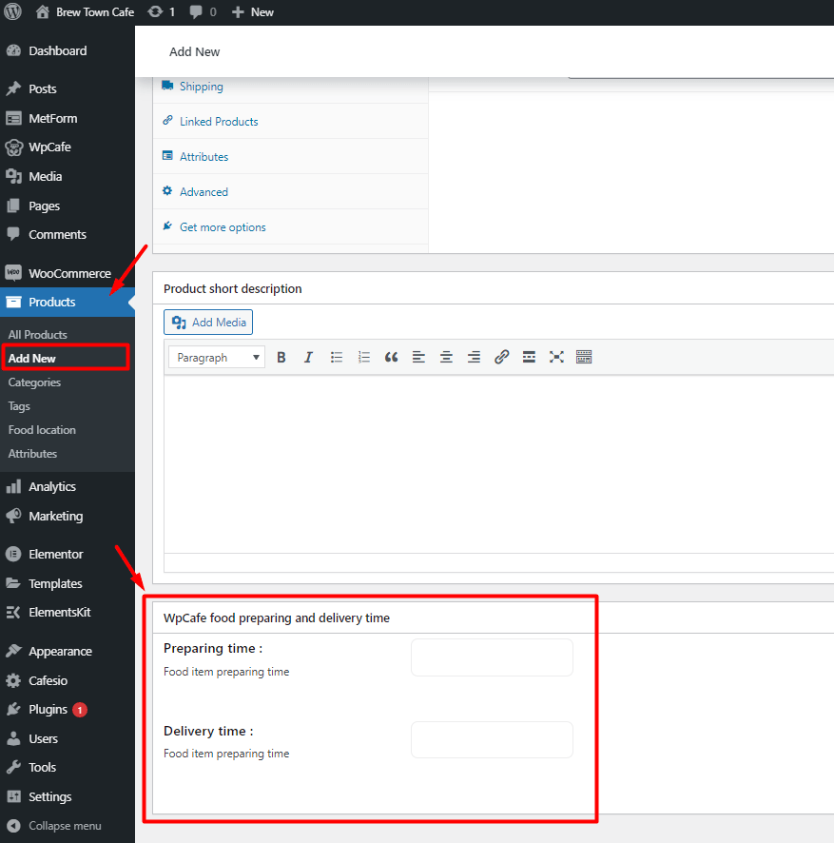Open Settings menu in sidebar
The height and width of the screenshot is (843, 834).
(68, 796)
